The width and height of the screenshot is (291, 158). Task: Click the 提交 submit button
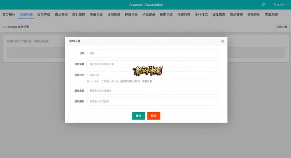click(x=139, y=116)
